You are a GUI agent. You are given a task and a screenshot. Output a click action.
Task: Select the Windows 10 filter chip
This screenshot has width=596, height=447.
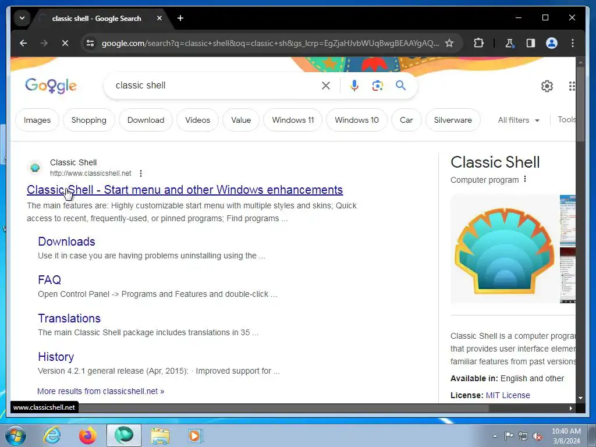357,120
